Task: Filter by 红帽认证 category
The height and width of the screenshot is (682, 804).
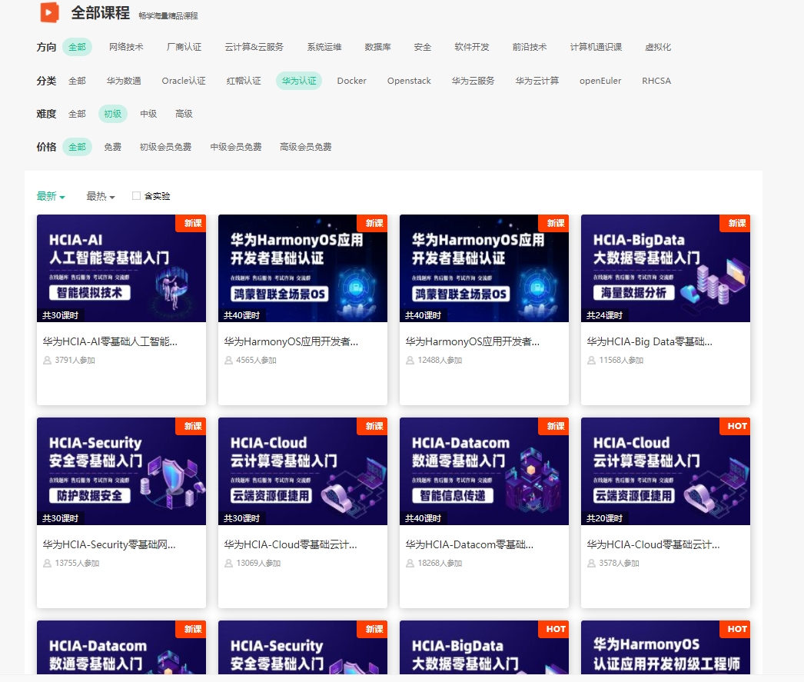Action: [244, 81]
